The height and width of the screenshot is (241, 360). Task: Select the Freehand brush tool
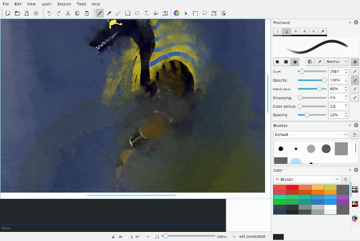click(x=99, y=13)
